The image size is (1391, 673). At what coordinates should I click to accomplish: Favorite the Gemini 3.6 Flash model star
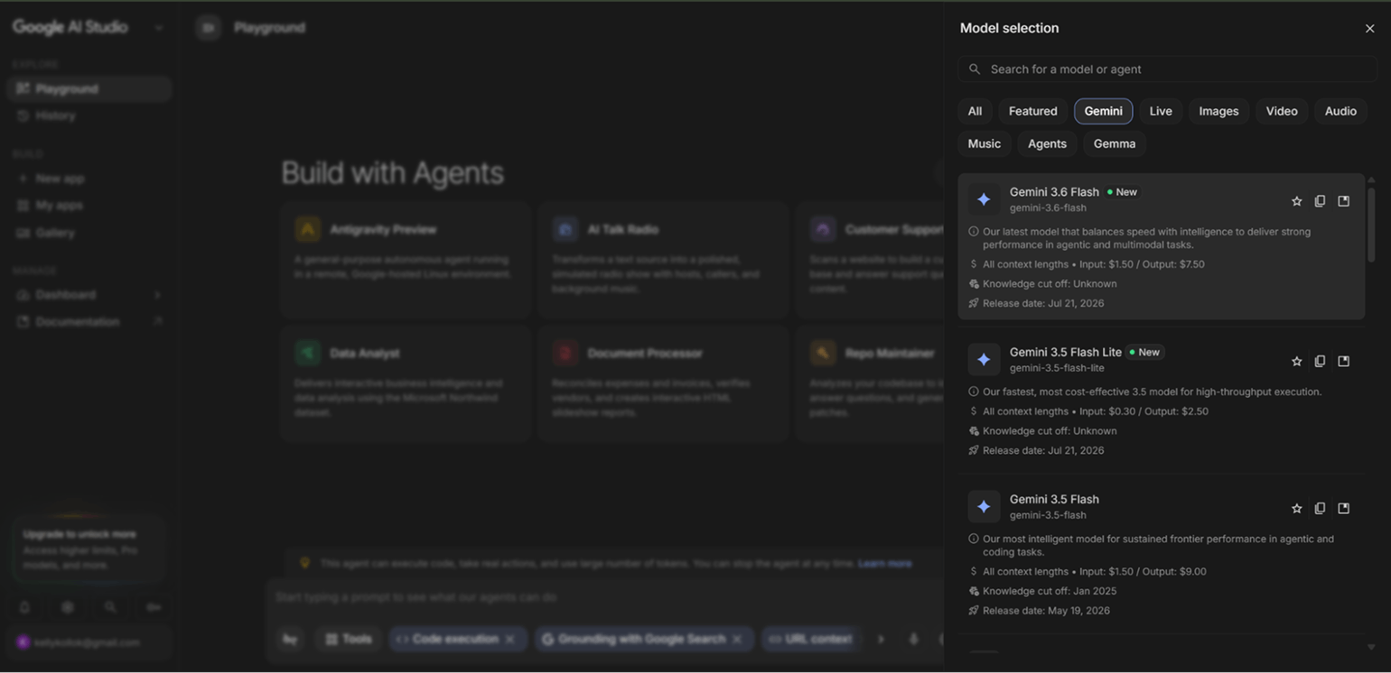pos(1297,201)
